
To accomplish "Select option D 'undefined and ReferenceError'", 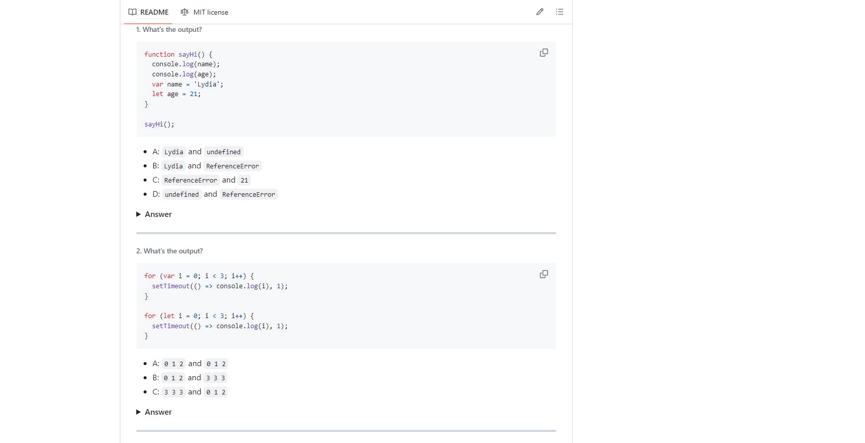I will [215, 194].
